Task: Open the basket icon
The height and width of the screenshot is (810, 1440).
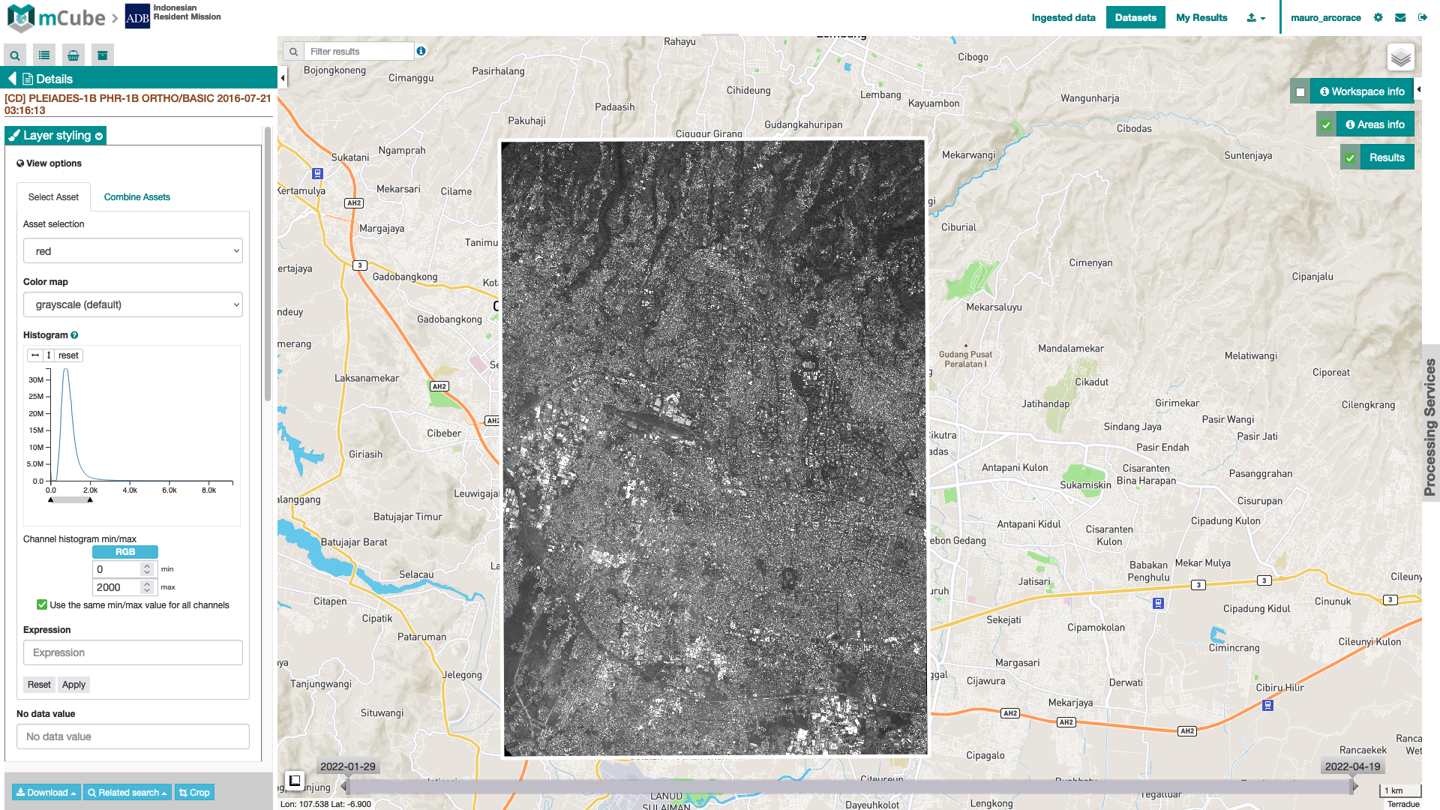Action: pyautogui.click(x=73, y=55)
